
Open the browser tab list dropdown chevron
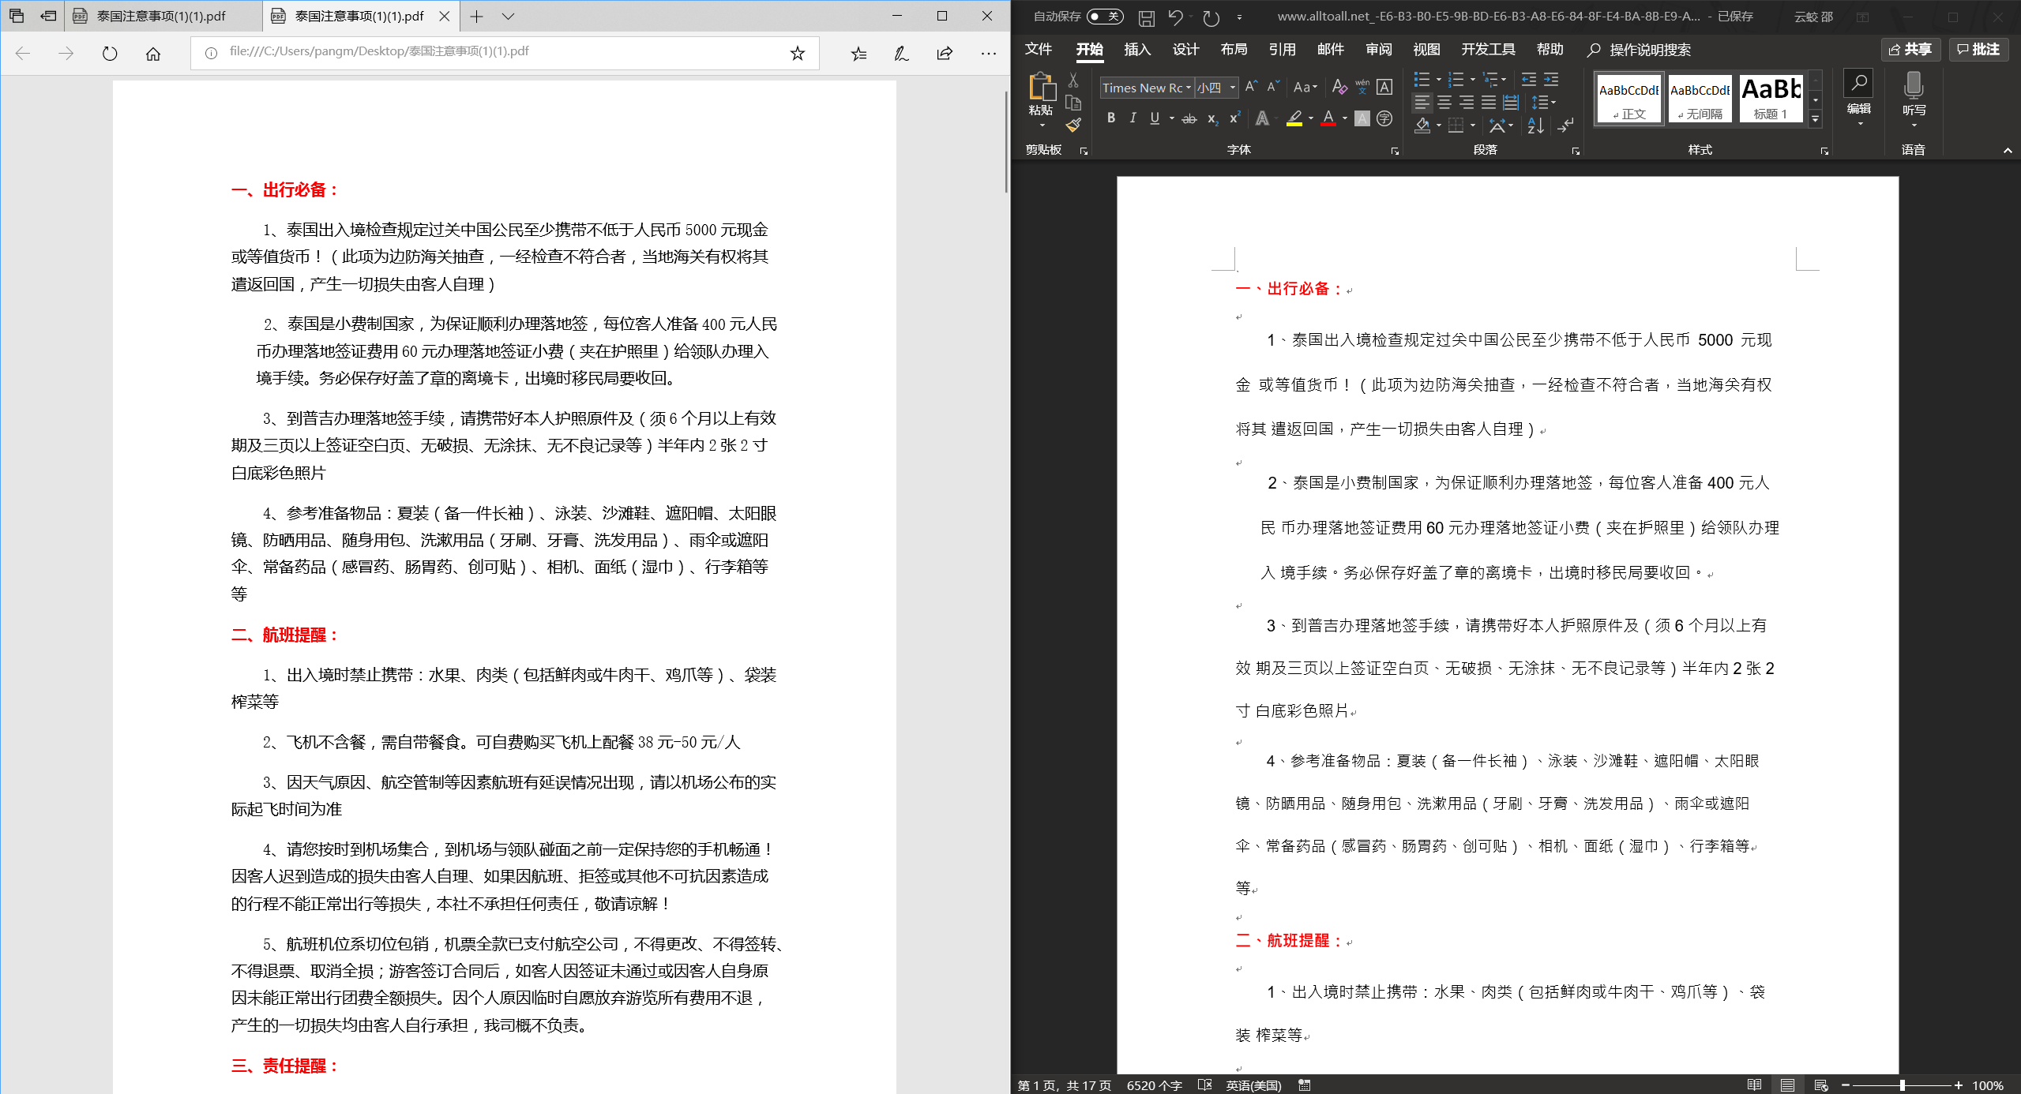click(x=508, y=16)
